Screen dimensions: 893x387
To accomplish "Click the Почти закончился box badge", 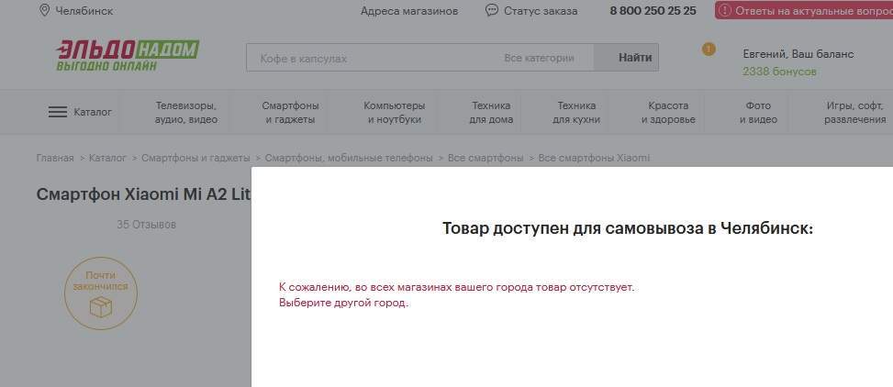I will pos(101,293).
